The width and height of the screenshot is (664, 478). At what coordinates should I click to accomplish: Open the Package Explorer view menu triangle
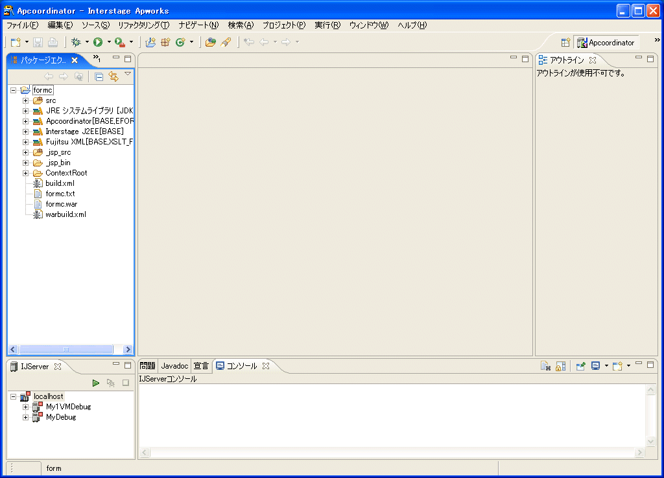click(x=128, y=74)
